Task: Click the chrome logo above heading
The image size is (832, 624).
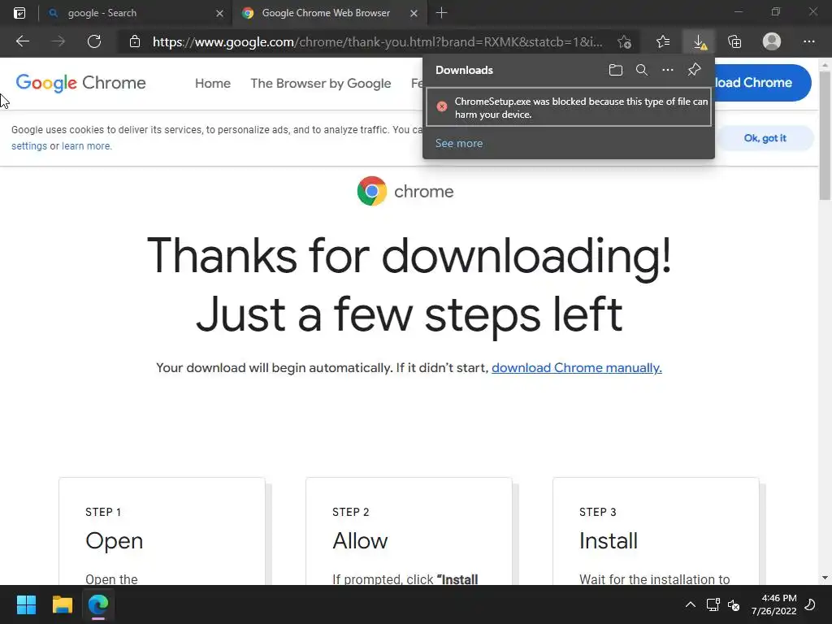Action: pos(405,191)
